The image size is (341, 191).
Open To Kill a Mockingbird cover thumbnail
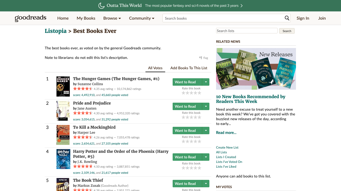pyautogui.click(x=63, y=135)
